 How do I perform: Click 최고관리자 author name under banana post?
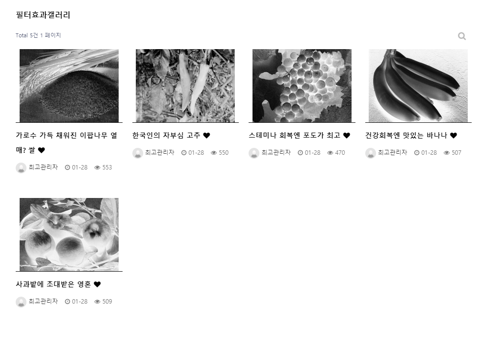(392, 152)
